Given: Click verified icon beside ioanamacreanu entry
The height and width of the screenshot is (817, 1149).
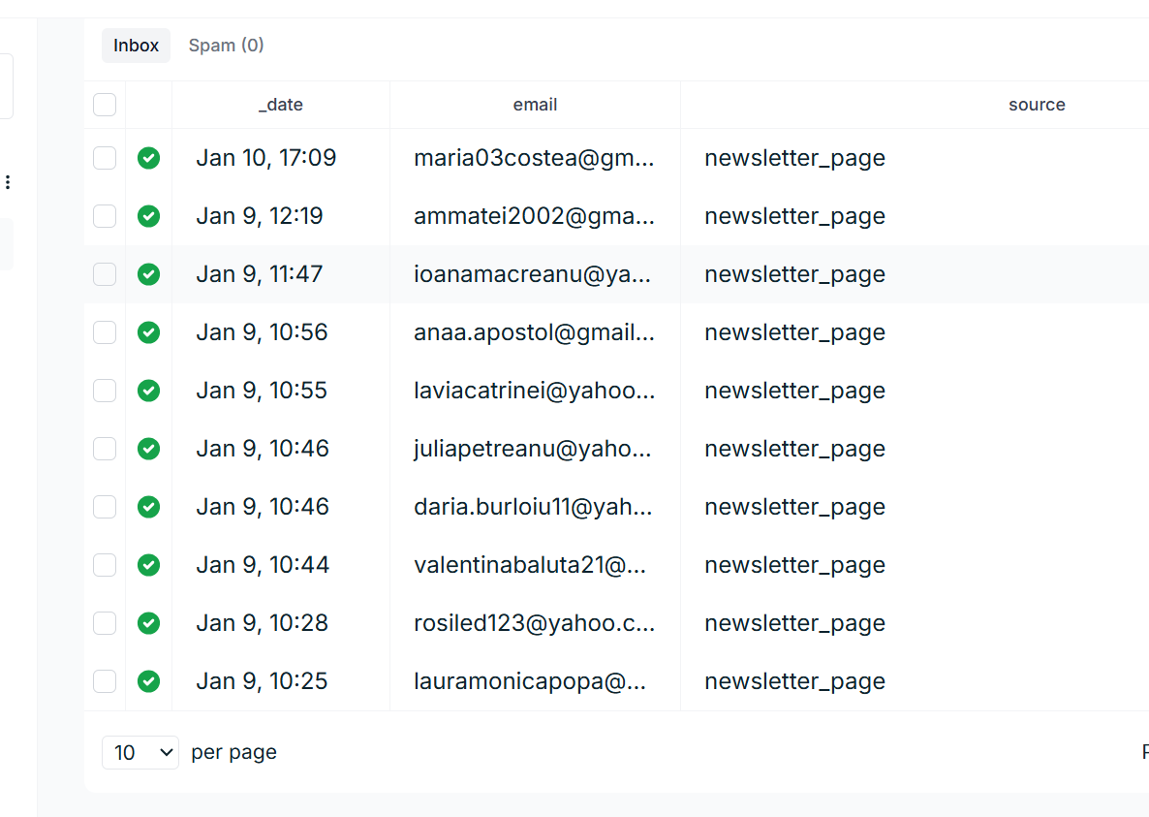Looking at the screenshot, I should (x=148, y=274).
